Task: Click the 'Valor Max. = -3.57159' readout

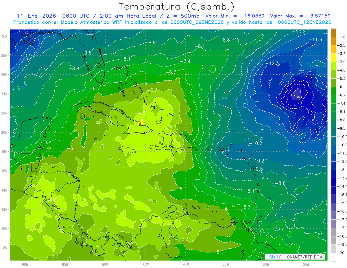Action: point(300,16)
